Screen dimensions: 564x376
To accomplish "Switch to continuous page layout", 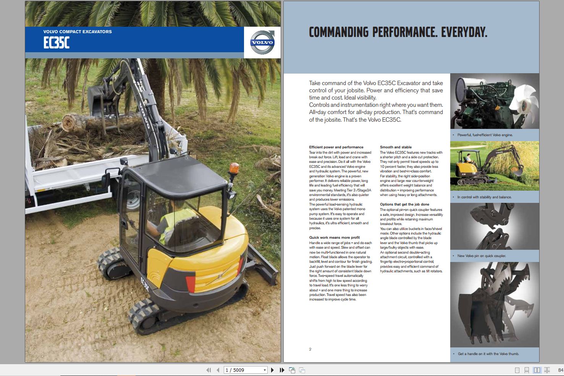I will (x=527, y=370).
